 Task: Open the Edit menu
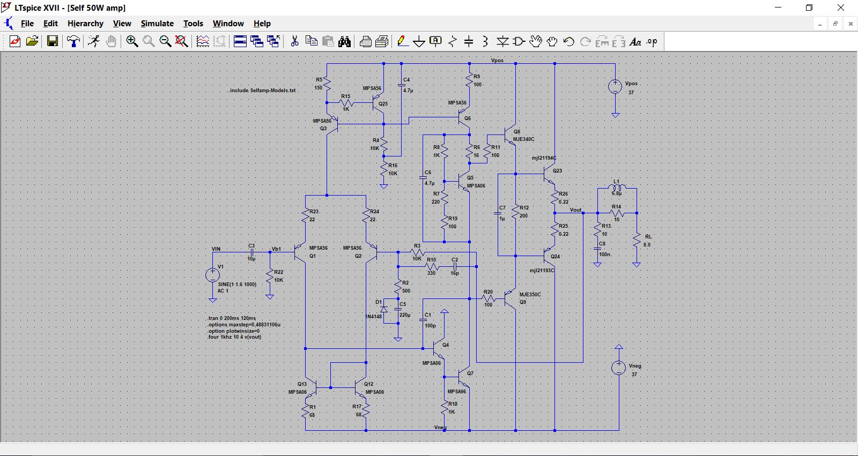[50, 24]
